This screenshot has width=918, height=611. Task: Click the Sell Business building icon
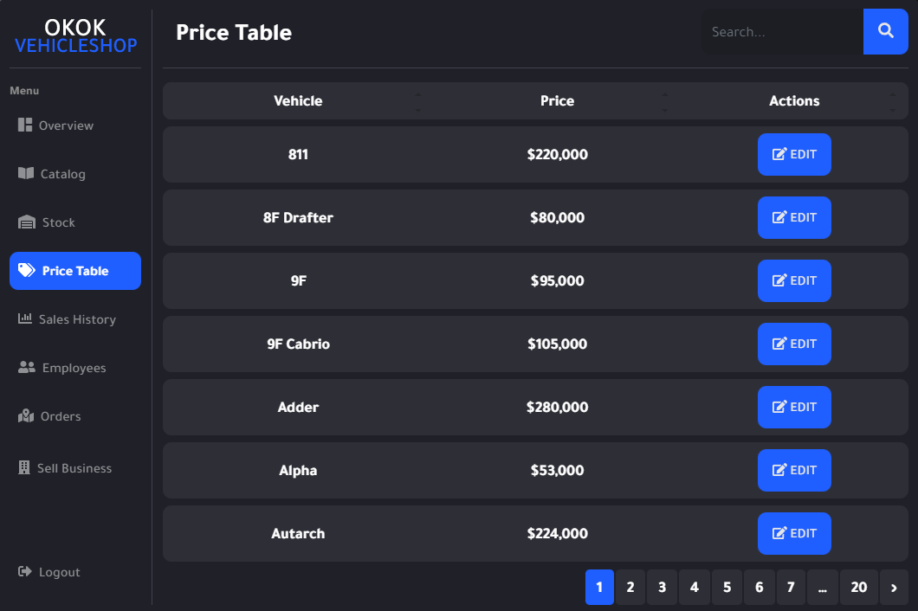tap(24, 468)
